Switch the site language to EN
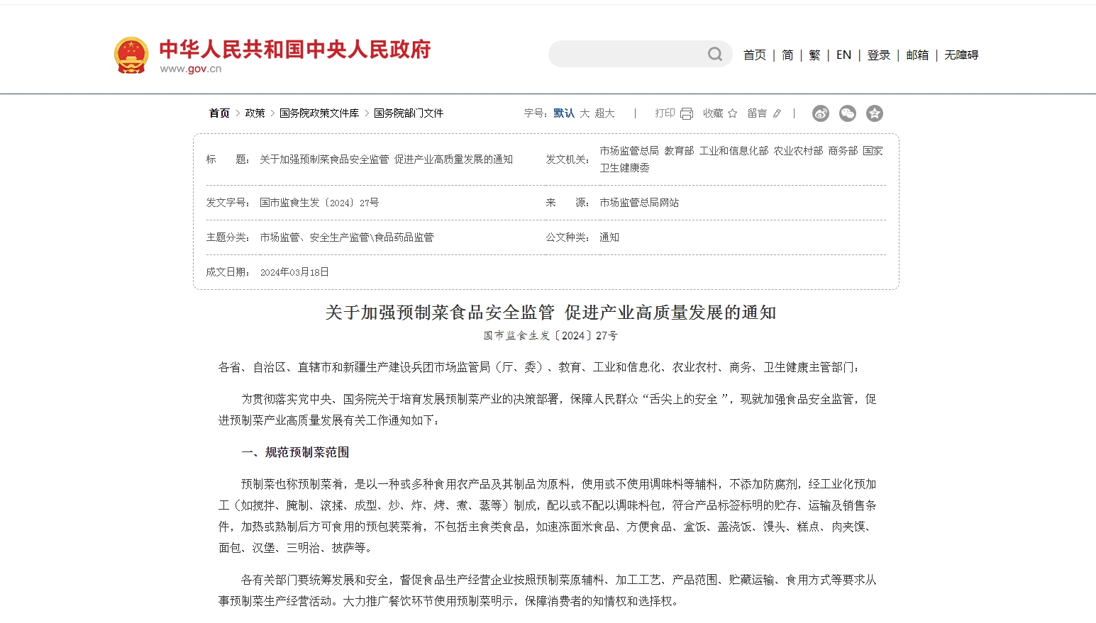The width and height of the screenshot is (1096, 623). pos(843,55)
